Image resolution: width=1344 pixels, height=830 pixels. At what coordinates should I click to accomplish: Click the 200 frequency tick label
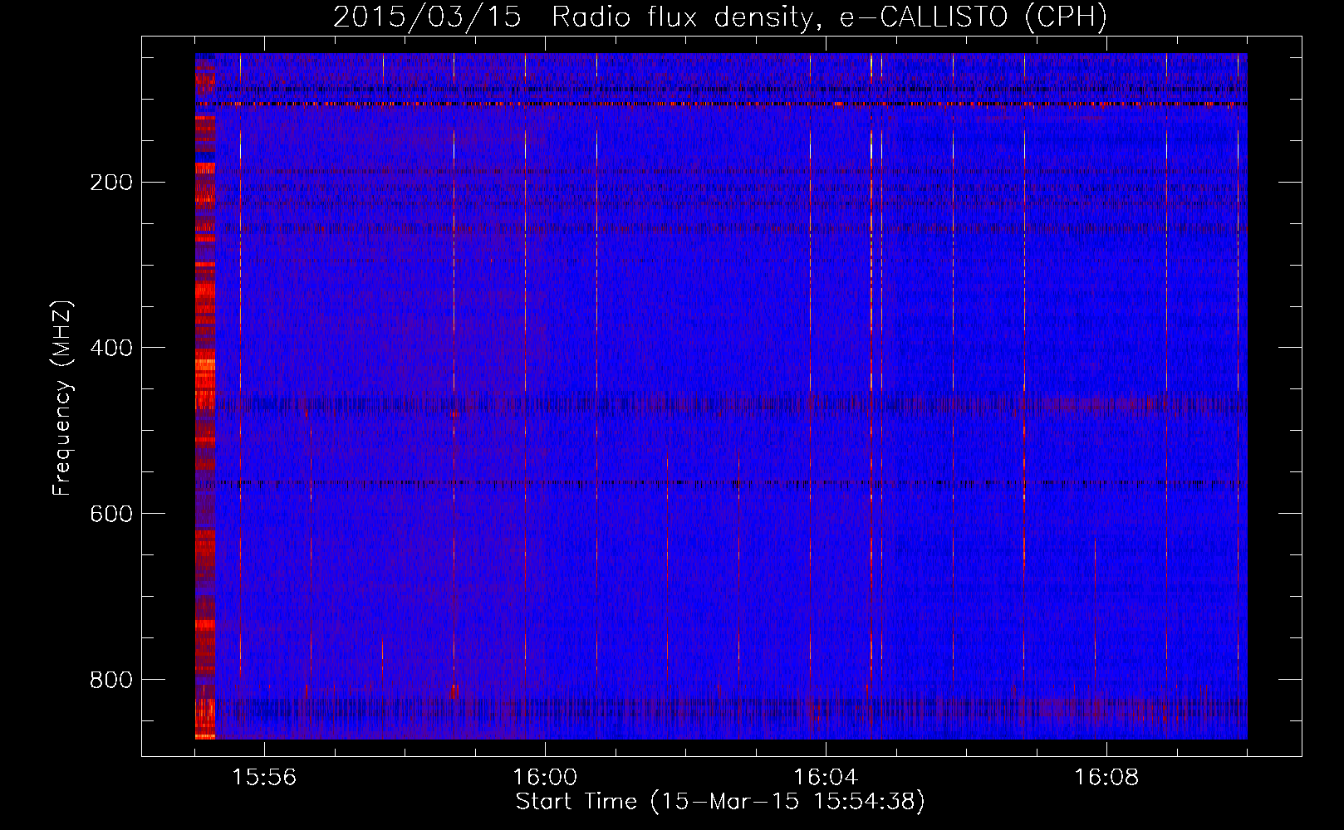pos(111,183)
